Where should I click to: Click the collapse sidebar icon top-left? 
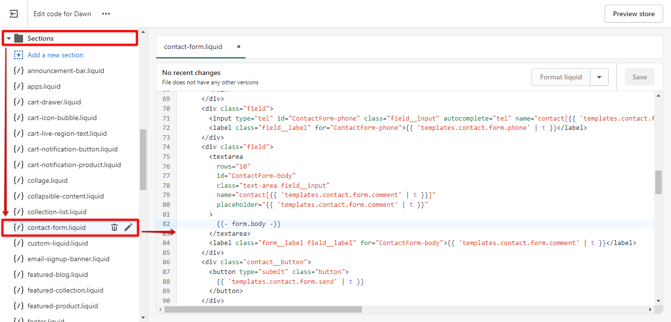13,13
